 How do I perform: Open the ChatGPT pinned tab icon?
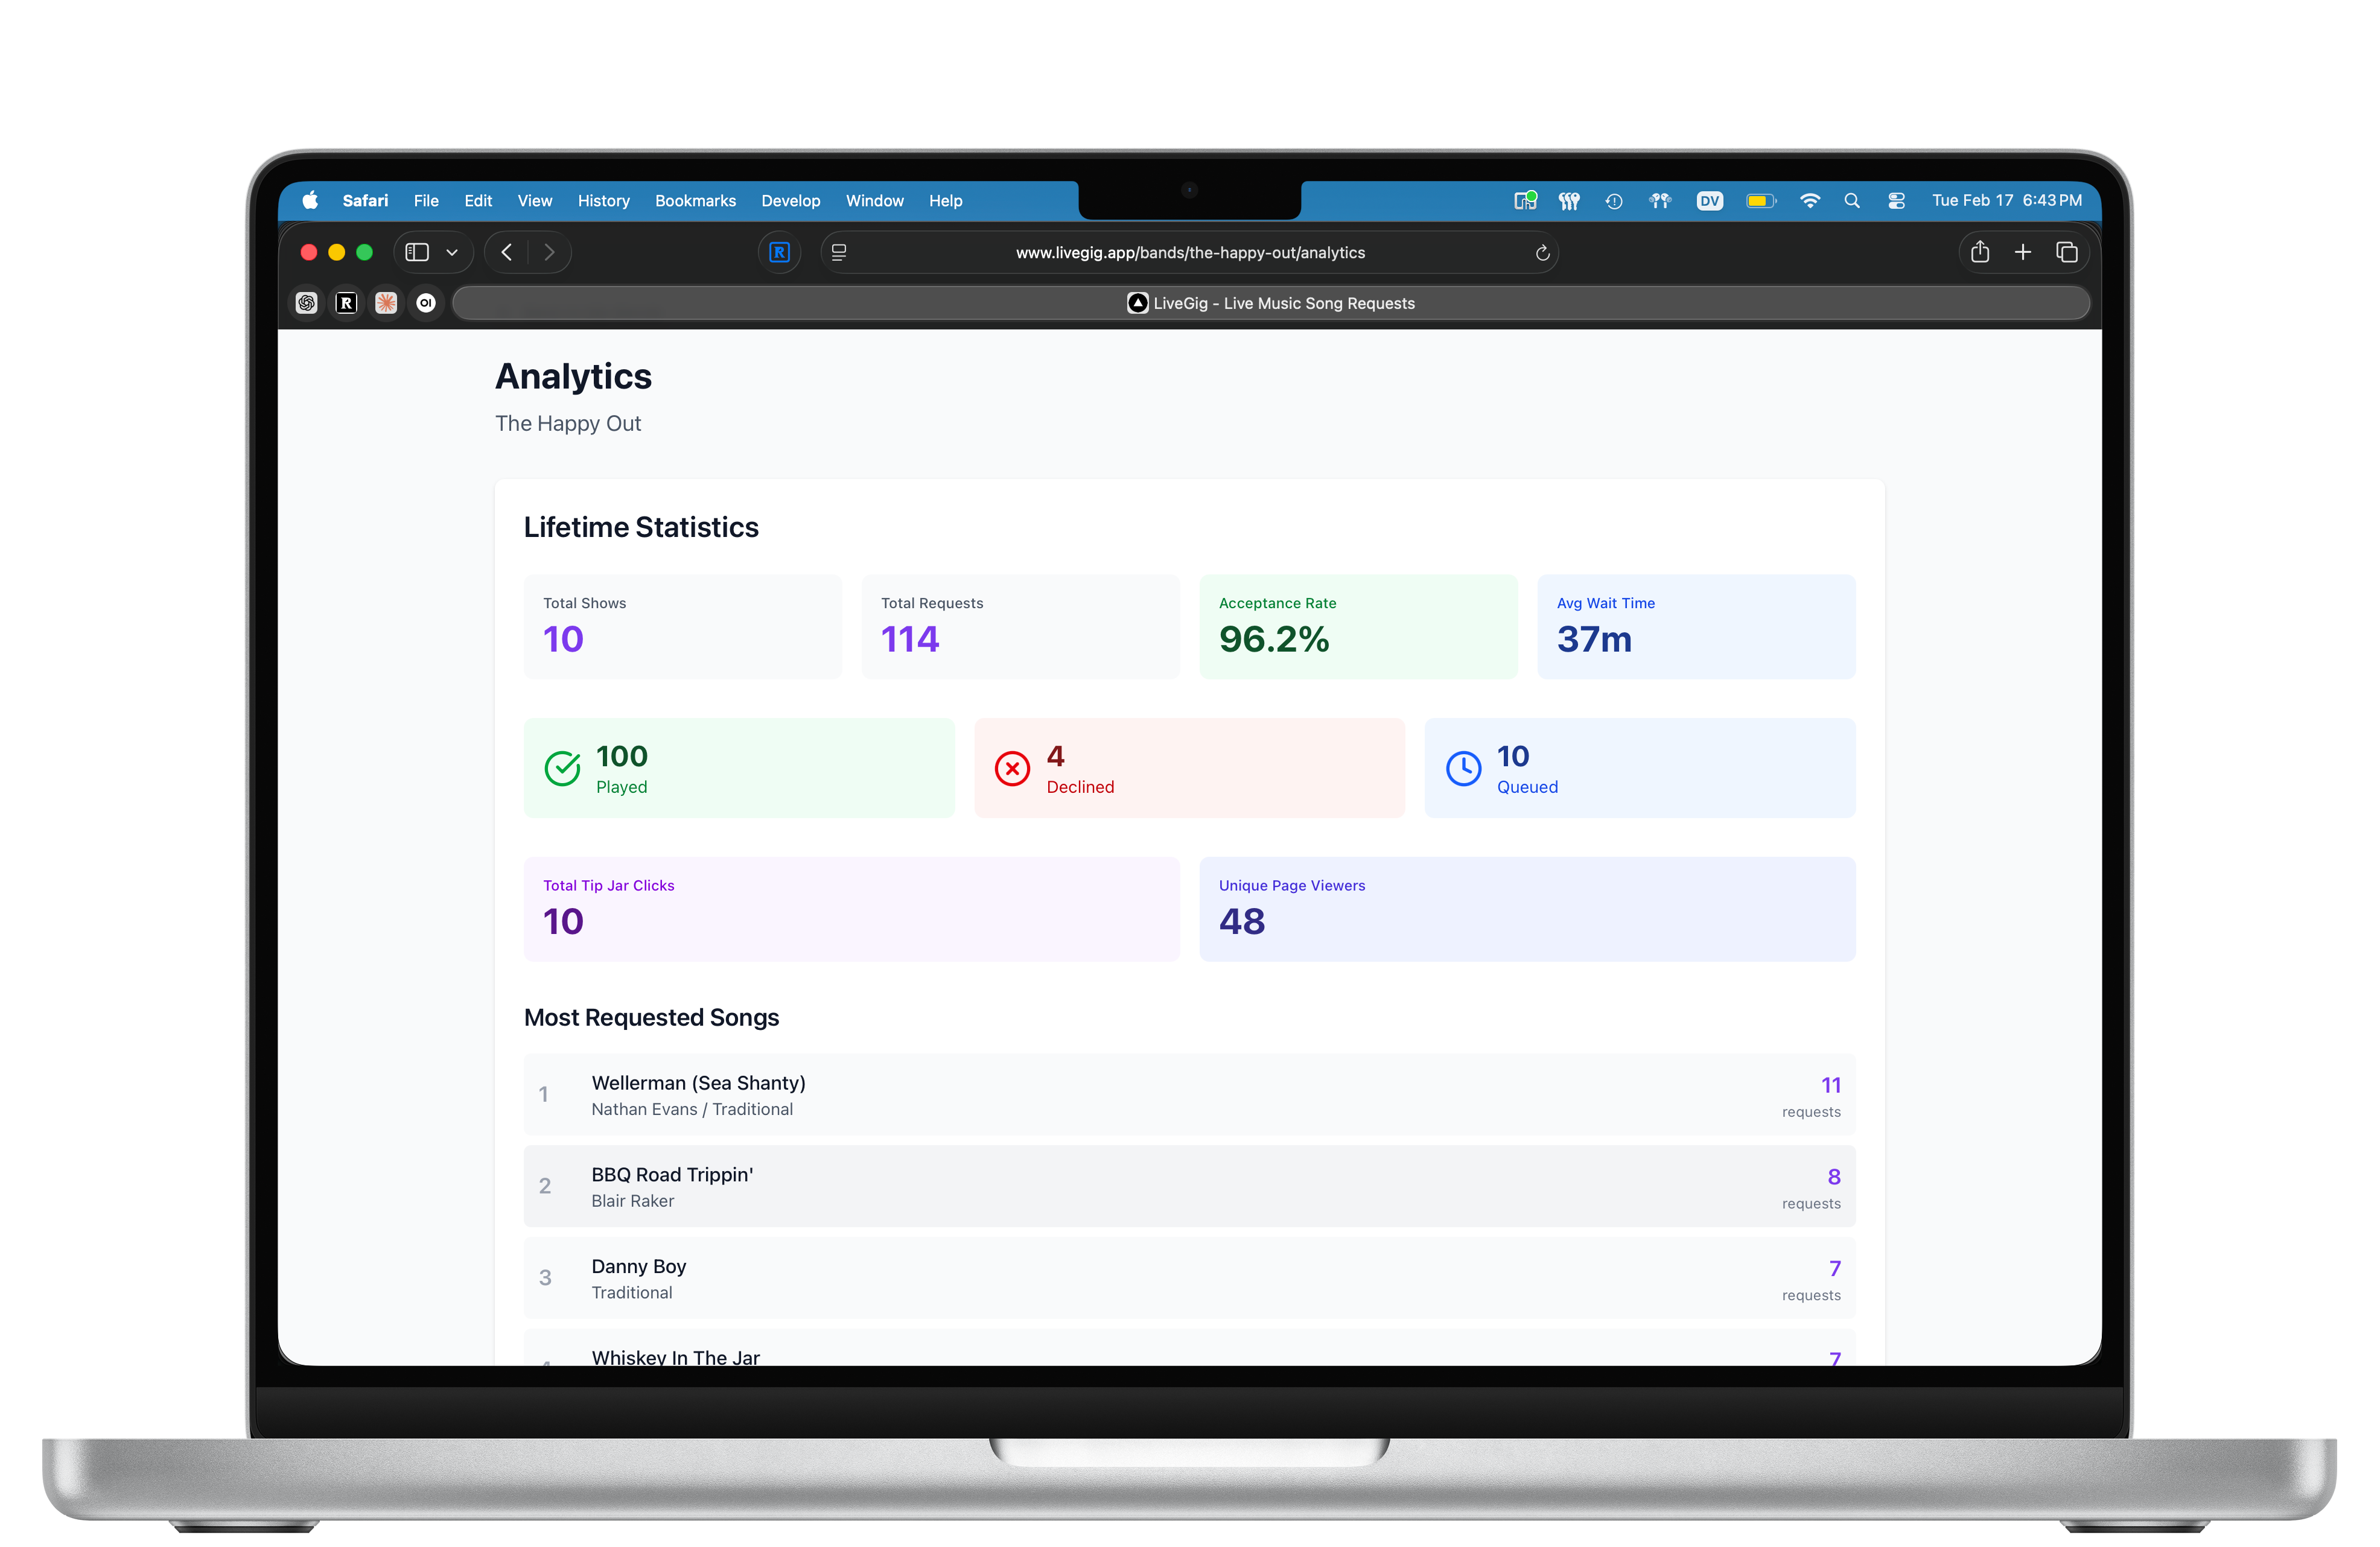(x=307, y=303)
